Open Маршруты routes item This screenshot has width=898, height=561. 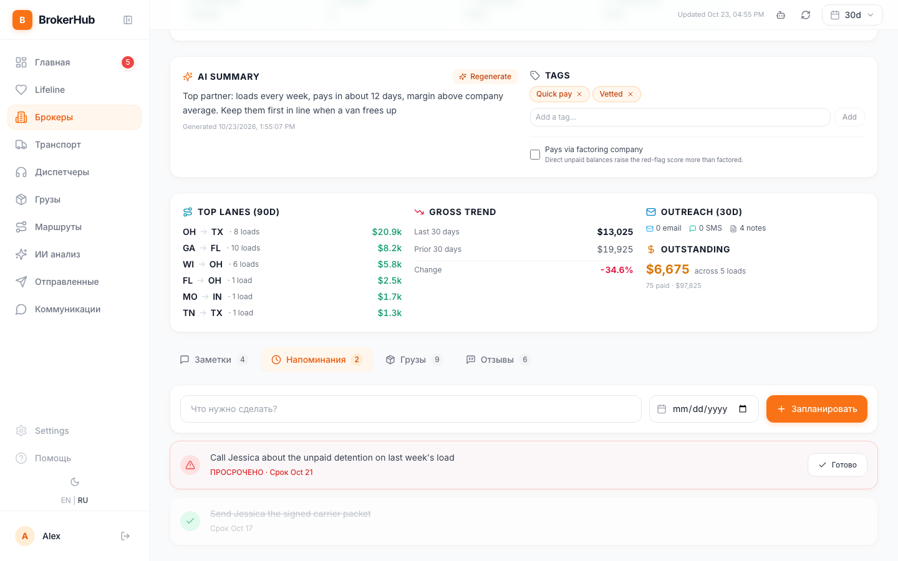pos(74,227)
